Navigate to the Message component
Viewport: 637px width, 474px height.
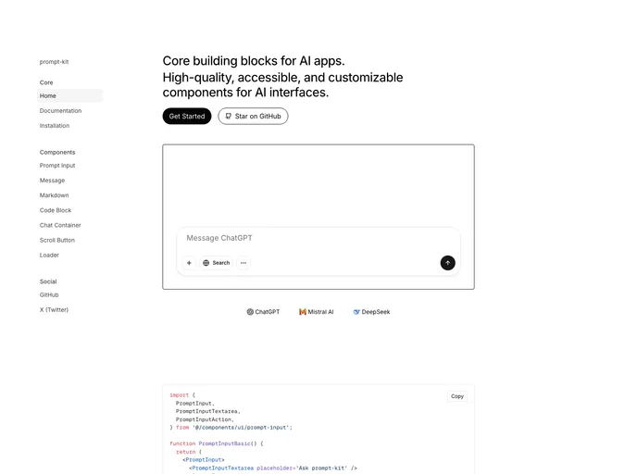[52, 181]
